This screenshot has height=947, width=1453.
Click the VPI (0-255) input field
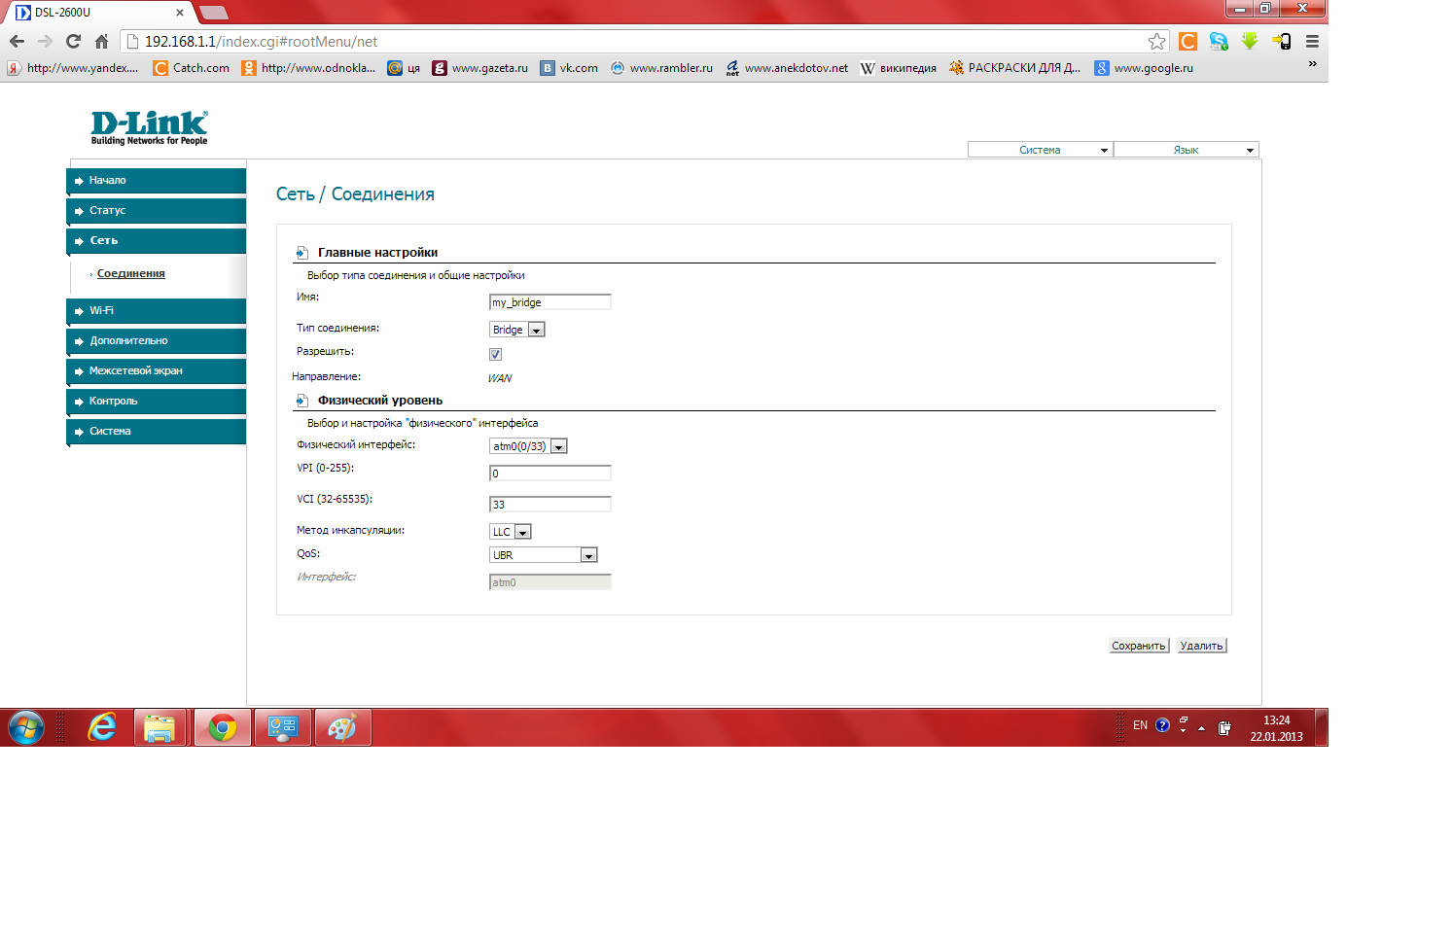tap(550, 473)
